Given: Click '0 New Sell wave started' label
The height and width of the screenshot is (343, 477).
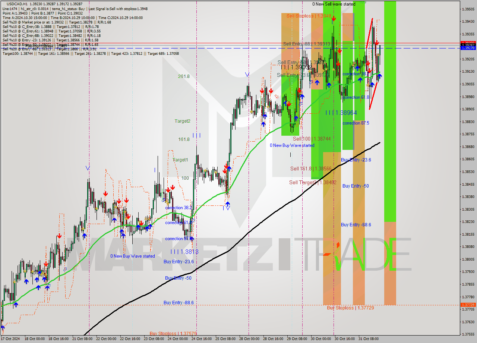Looking at the screenshot, I should pyautogui.click(x=334, y=4).
